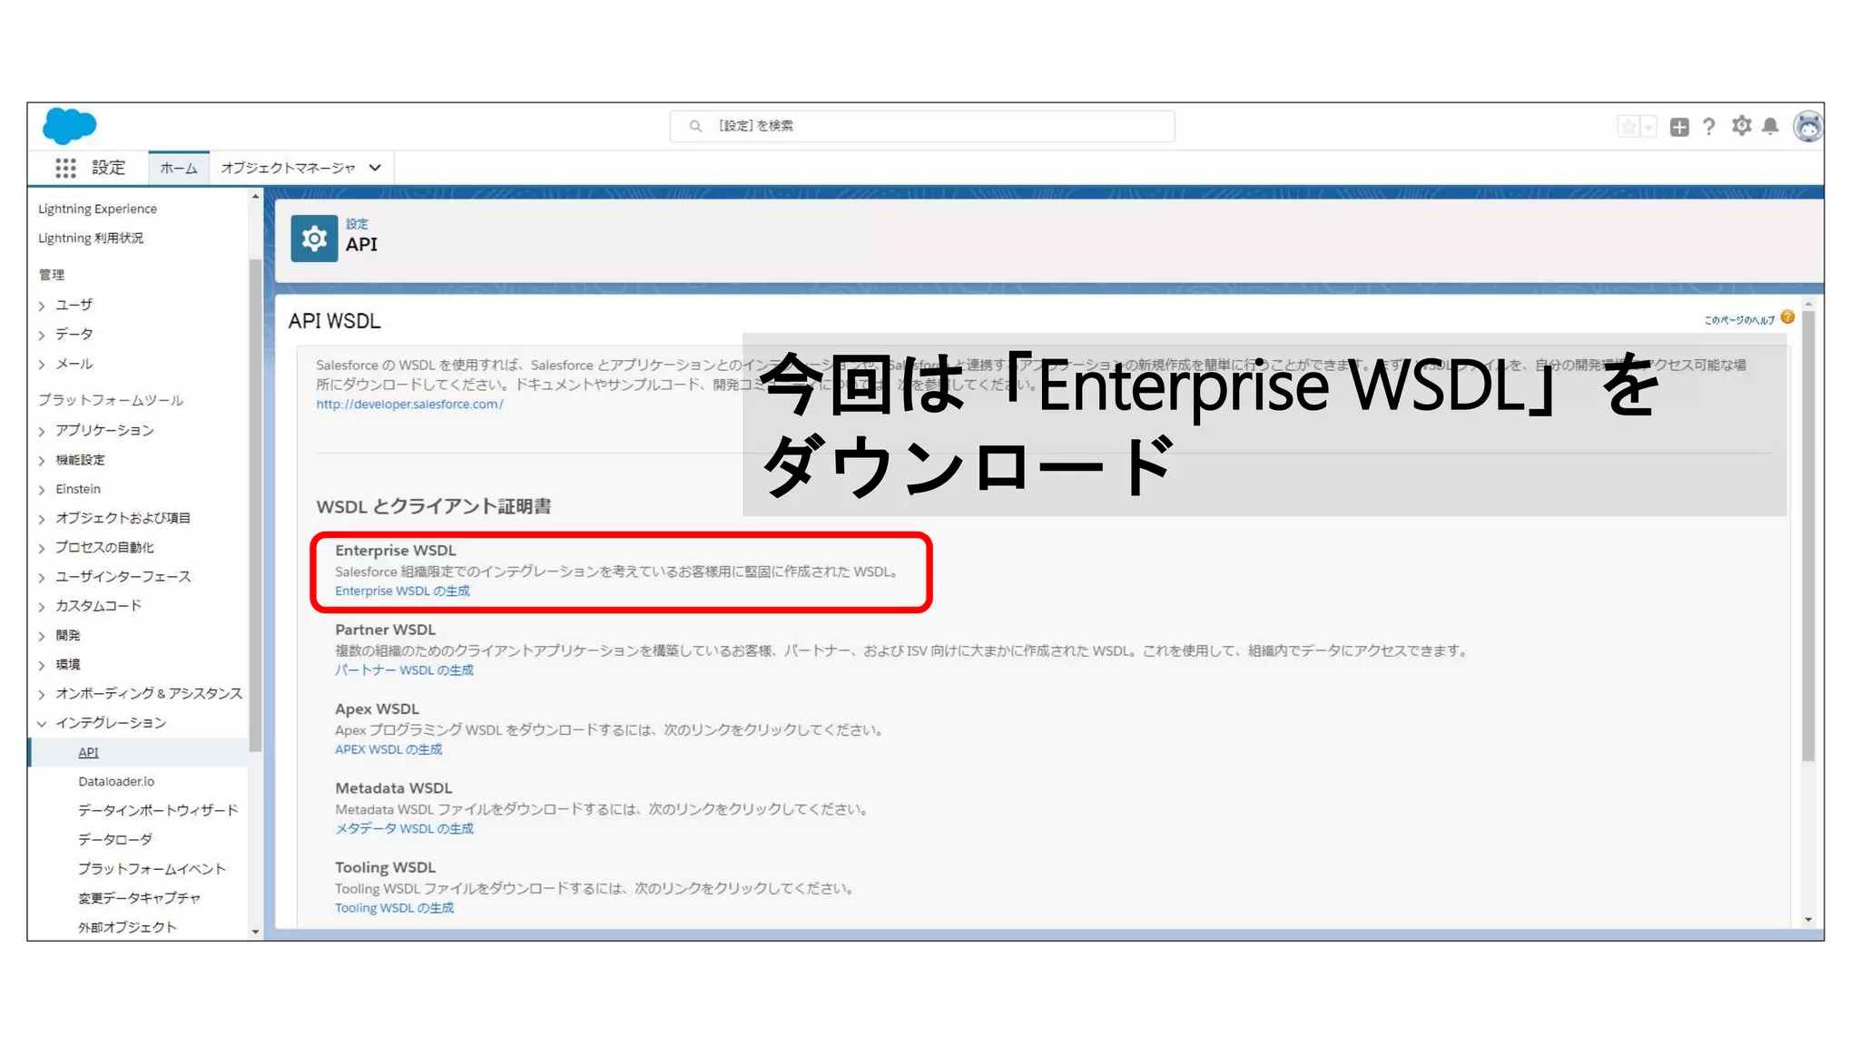Click Enterprise WSDL の生成 link
The image size is (1859, 1045).
402,591
